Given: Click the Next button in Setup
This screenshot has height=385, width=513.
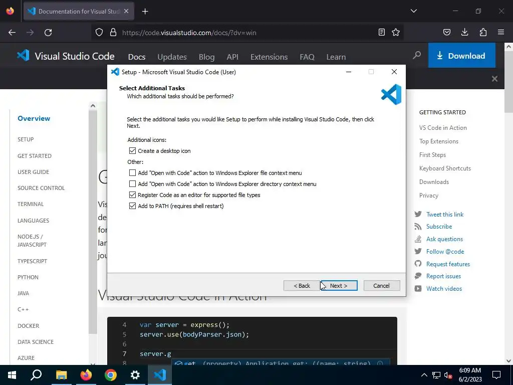Looking at the screenshot, I should point(339,285).
